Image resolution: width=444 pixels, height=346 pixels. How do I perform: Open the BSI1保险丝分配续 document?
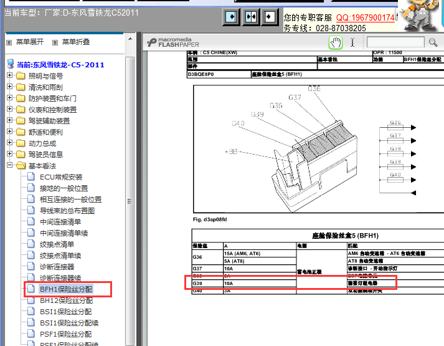69,323
